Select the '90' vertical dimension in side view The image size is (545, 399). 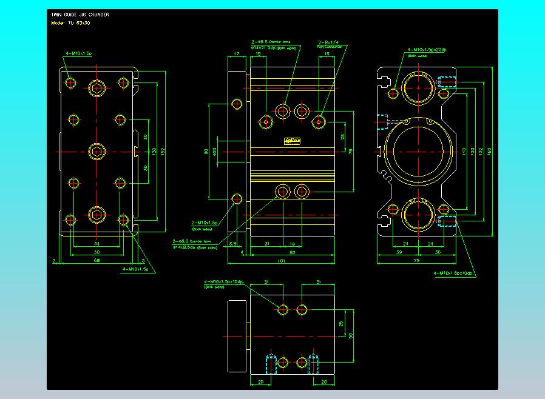(206, 152)
